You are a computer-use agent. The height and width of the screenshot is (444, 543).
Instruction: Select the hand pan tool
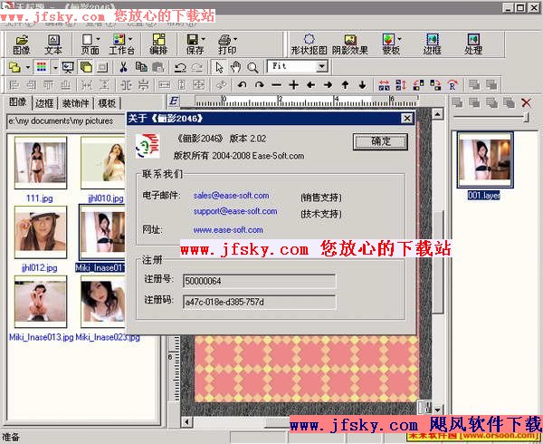coord(236,67)
